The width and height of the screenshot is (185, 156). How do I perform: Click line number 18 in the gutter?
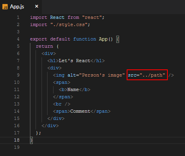coord(17,140)
